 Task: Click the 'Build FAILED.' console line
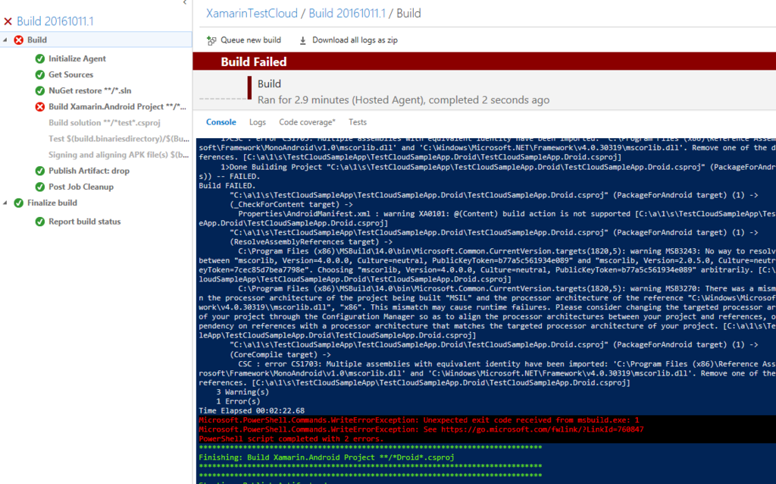pyautogui.click(x=227, y=186)
